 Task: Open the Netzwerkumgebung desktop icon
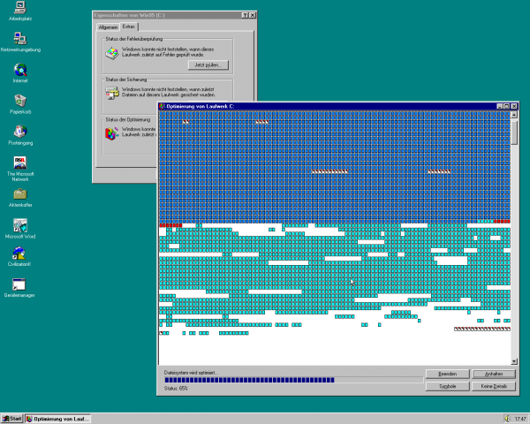click(x=19, y=40)
